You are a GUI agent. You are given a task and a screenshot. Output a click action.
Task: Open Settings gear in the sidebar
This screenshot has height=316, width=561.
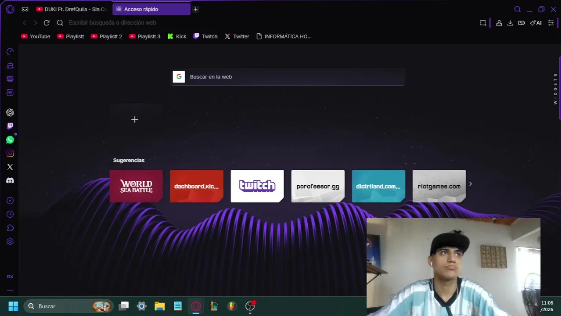10,241
